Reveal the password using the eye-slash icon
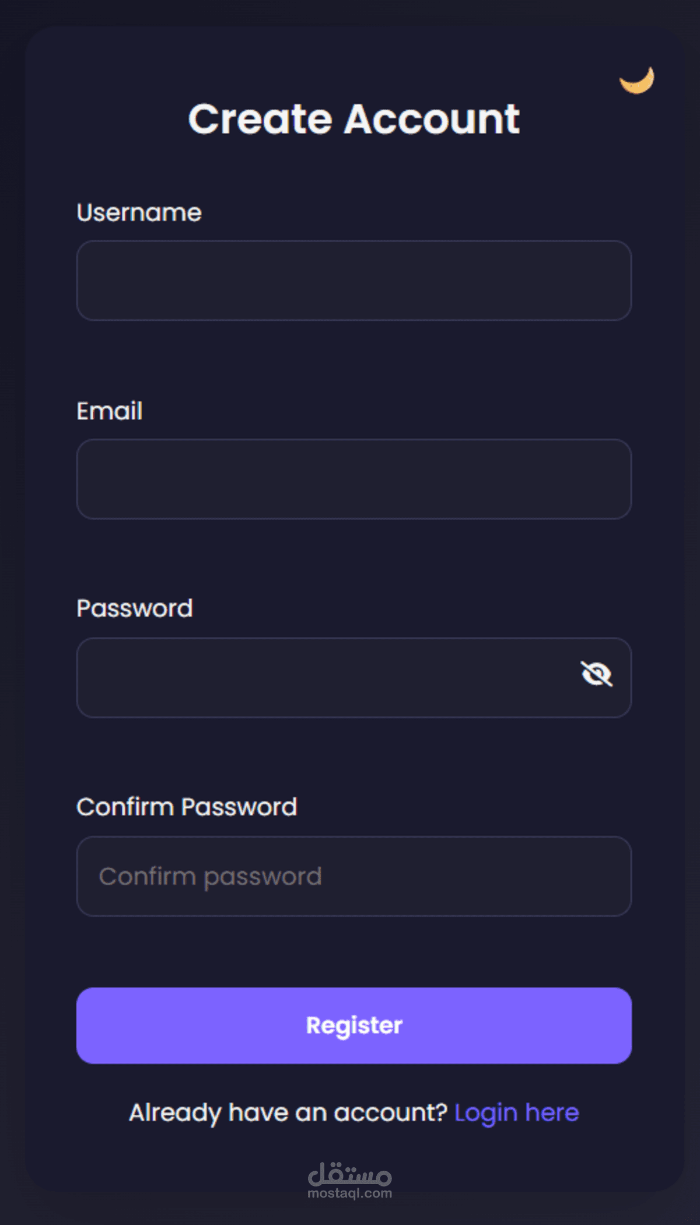Viewport: 700px width, 1225px height. (596, 674)
